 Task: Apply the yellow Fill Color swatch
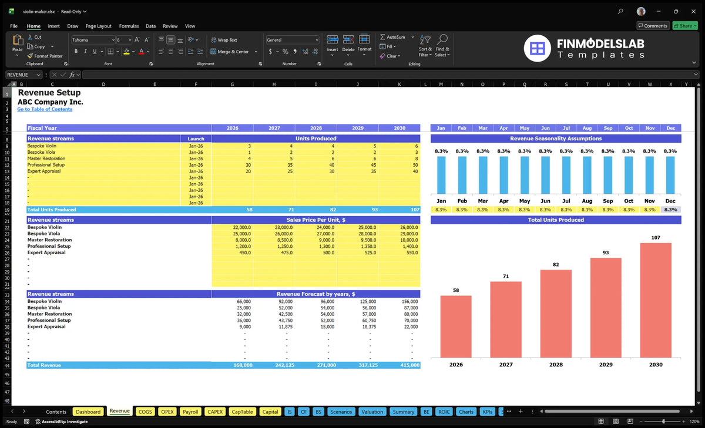click(126, 52)
